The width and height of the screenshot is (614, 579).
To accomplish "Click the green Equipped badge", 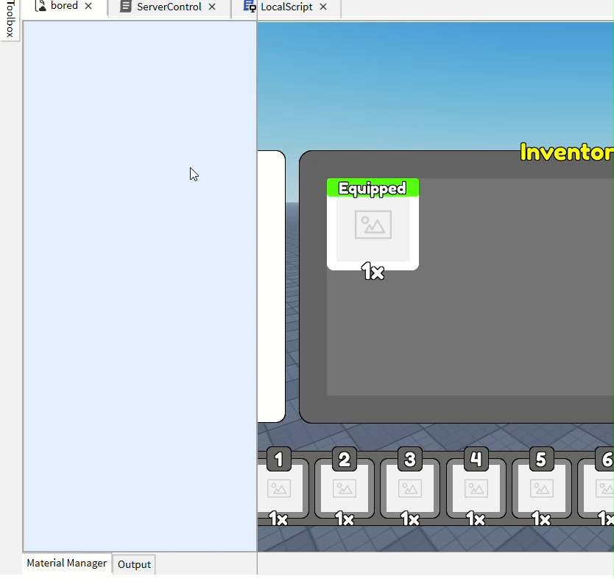I will pyautogui.click(x=373, y=188).
